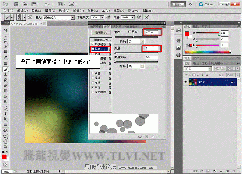
Task: Toggle the Brush panel icon in options bar
Action: [x=30, y=17]
